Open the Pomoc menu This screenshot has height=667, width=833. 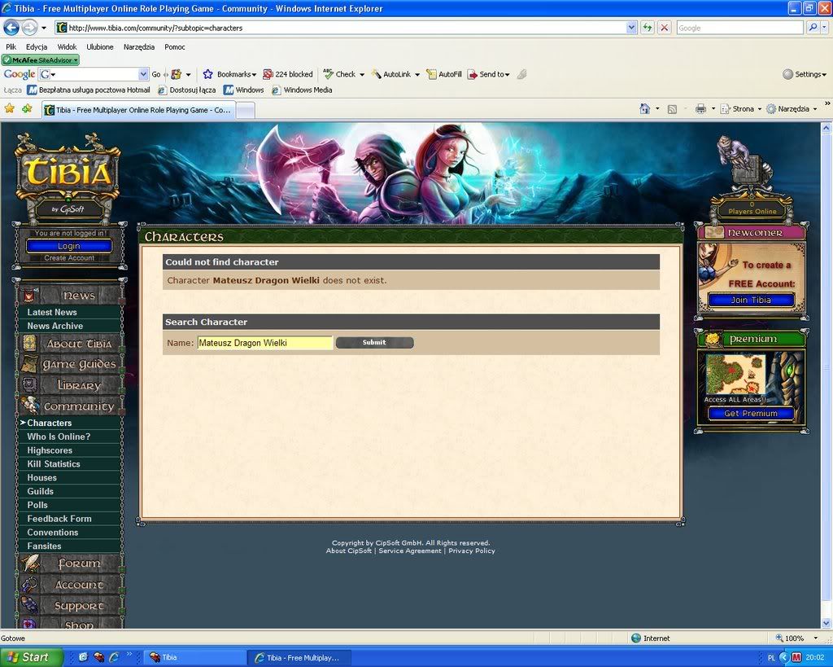tap(175, 46)
